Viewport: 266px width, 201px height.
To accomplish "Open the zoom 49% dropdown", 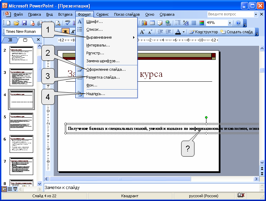I will [x=230, y=23].
